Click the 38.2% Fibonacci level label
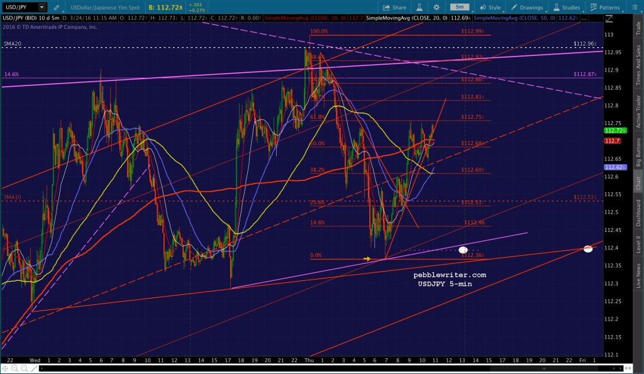This screenshot has height=374, width=644. 318,170
